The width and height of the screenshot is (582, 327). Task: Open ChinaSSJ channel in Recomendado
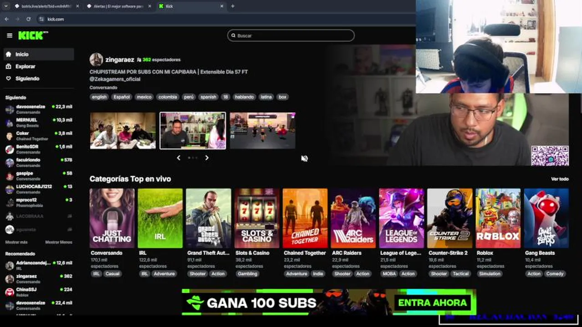39,292
